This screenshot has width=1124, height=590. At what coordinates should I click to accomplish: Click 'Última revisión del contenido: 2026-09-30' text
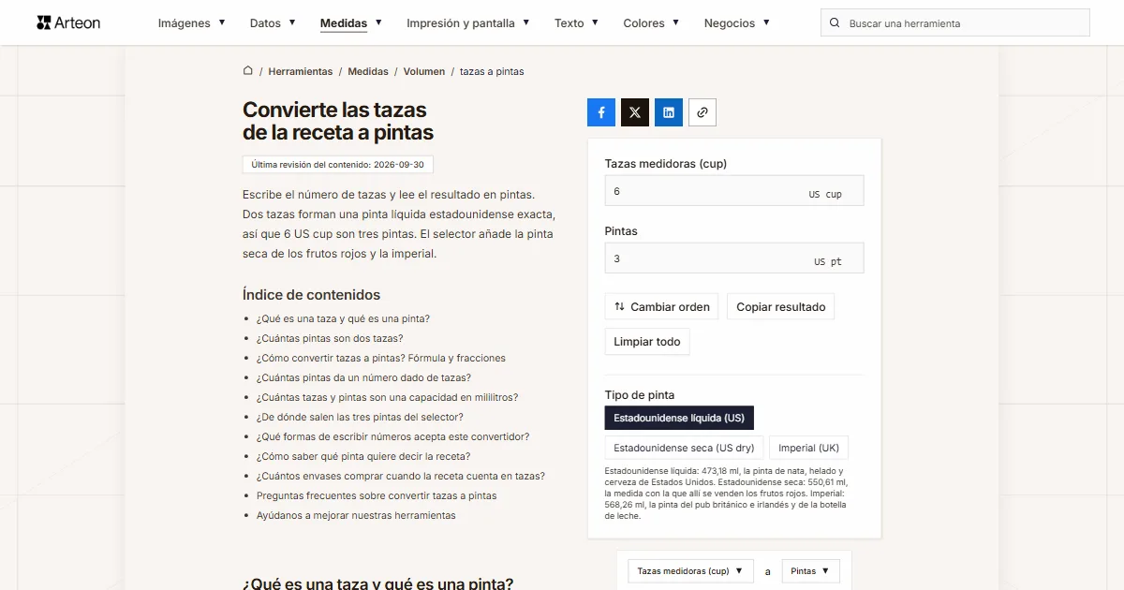click(x=337, y=165)
